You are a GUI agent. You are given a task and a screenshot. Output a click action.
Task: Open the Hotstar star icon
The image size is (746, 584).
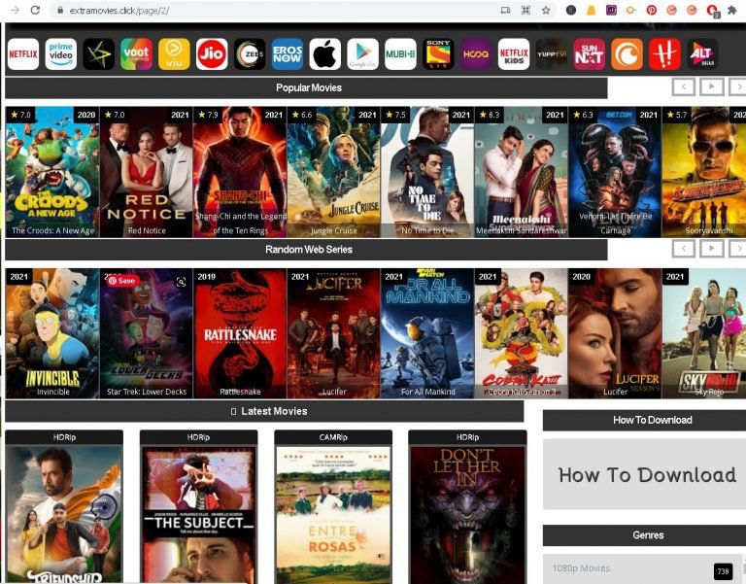pos(98,54)
